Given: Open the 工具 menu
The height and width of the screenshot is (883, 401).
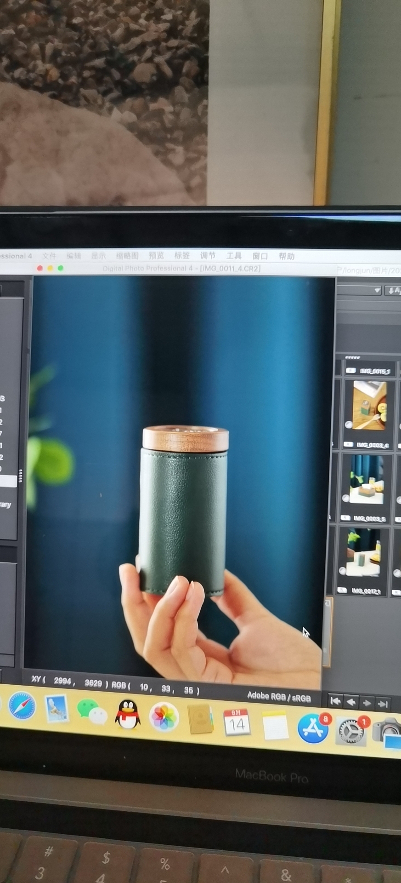Looking at the screenshot, I should 234,256.
